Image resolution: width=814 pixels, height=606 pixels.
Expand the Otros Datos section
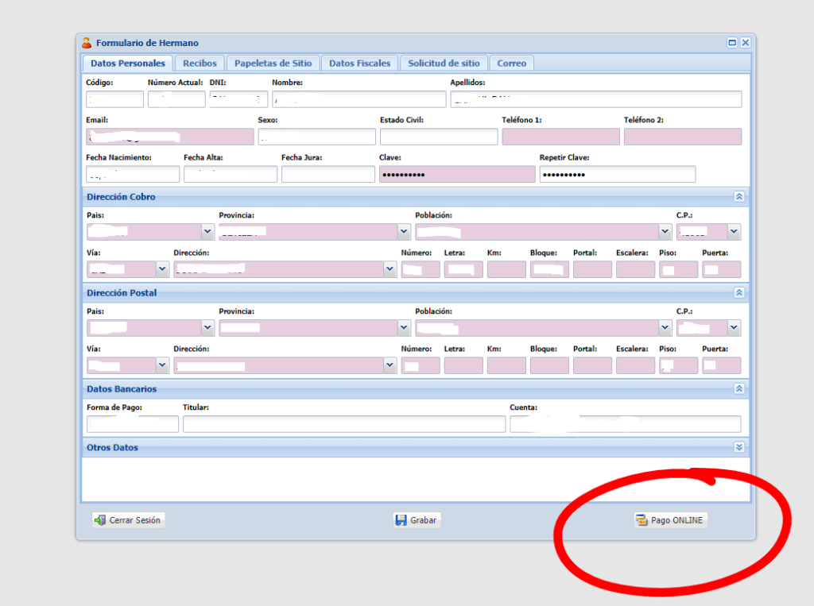[738, 447]
